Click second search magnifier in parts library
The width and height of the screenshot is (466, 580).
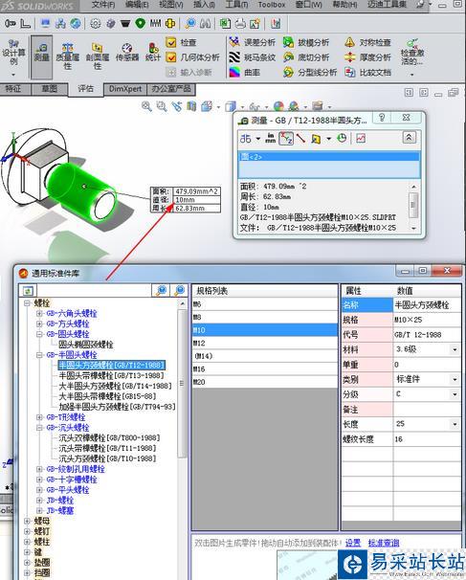point(179,290)
